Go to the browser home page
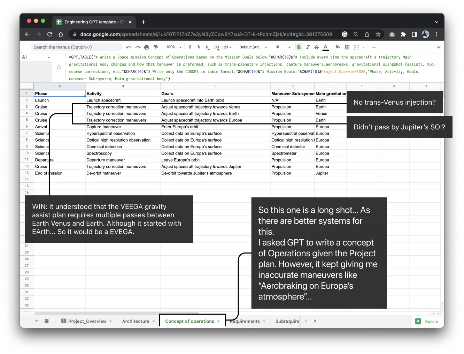 click(61, 34)
